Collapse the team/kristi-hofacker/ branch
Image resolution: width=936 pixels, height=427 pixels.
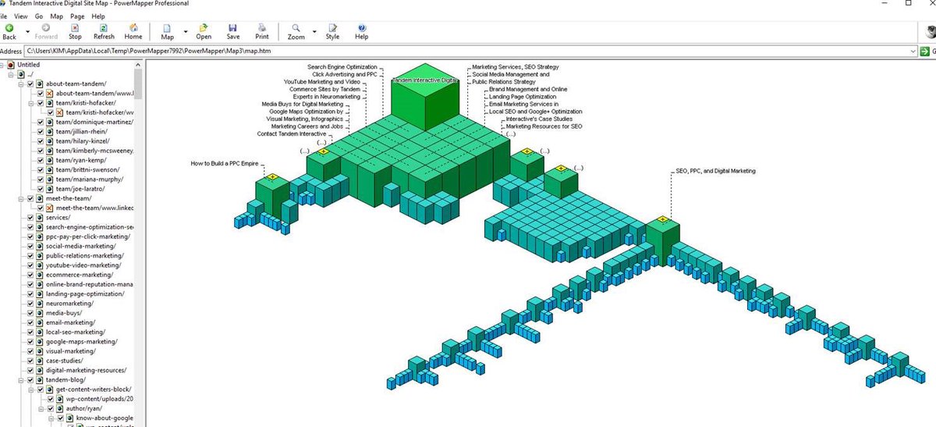30,103
